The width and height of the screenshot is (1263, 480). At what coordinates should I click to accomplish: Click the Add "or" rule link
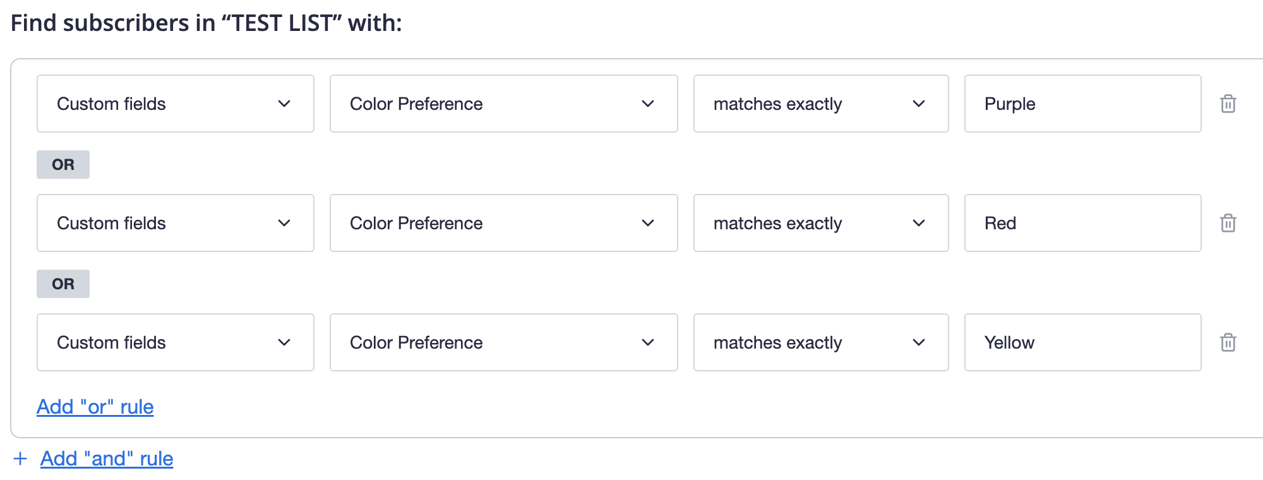click(95, 407)
